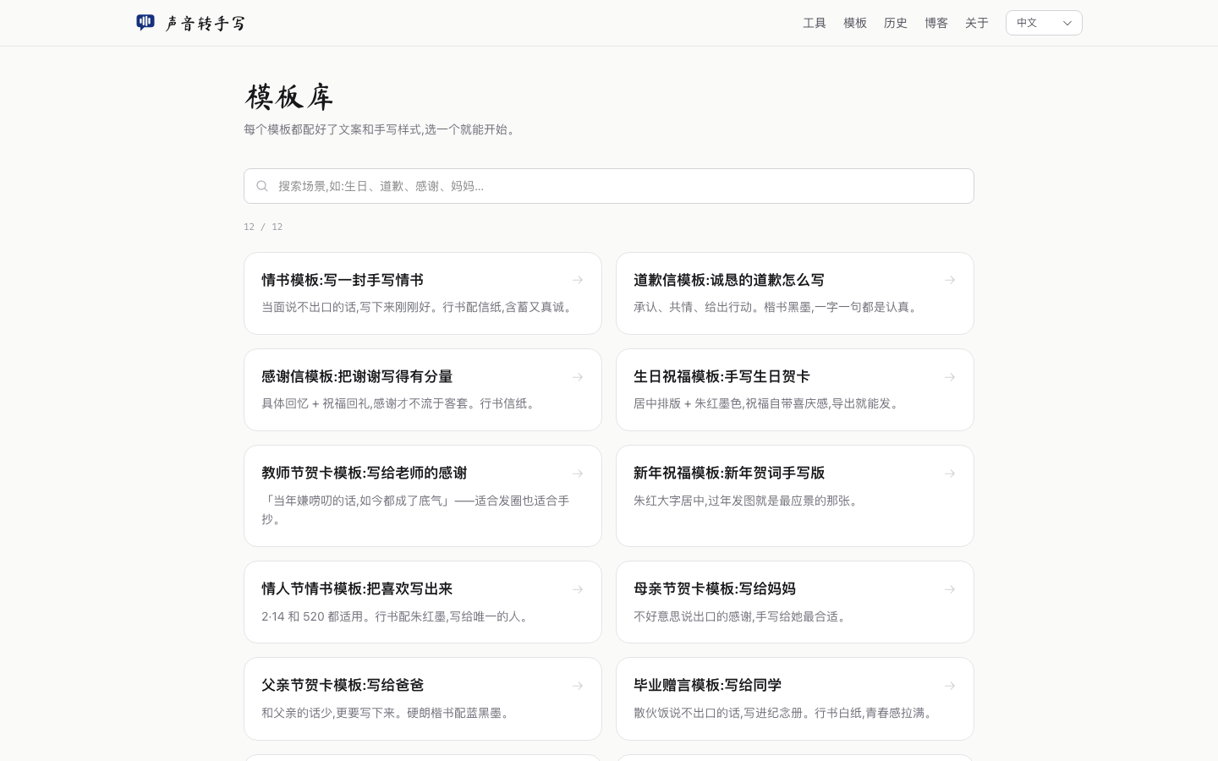Select 毕业赠言模板:写给同学 title
The image size is (1218, 761).
point(707,685)
